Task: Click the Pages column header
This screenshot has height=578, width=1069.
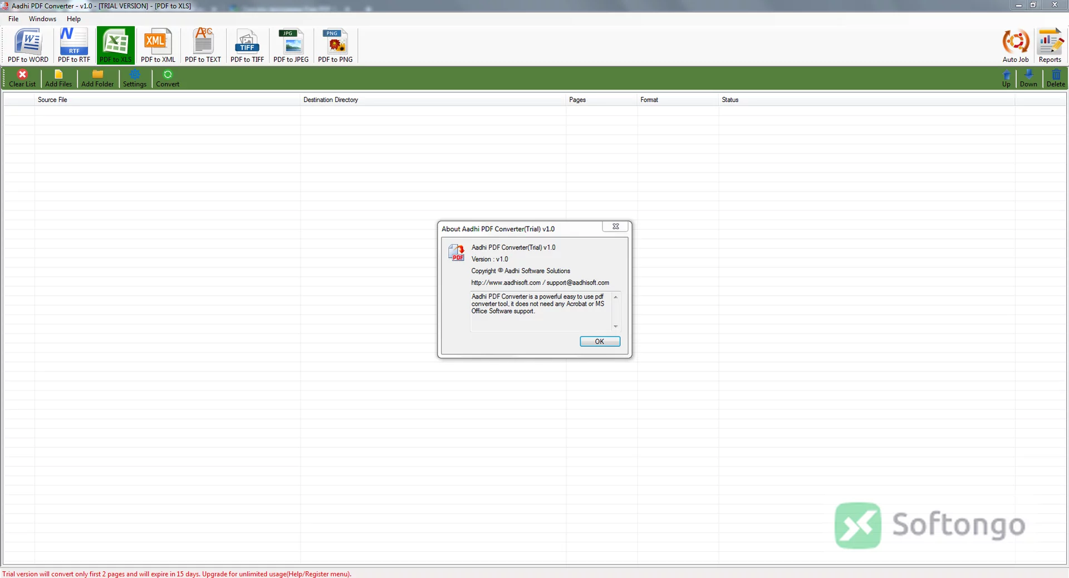Action: point(601,100)
